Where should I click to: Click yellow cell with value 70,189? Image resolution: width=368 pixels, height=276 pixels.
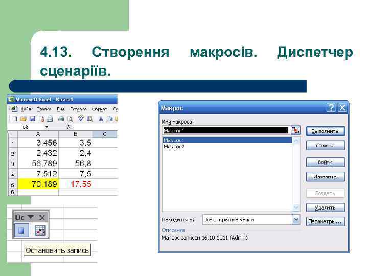[38, 184]
